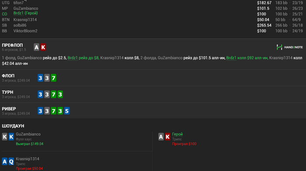Image resolution: width=306 pixels, height=171 pixels.
Task: Click solbi86's stack value $265.54
Action: tap(264, 25)
